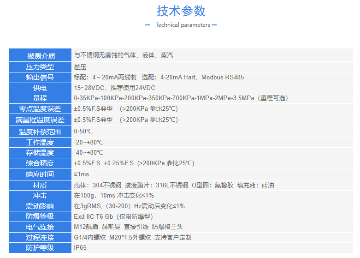Select the 零点温度误差 label cell
360x258 pixels.
tap(40, 109)
